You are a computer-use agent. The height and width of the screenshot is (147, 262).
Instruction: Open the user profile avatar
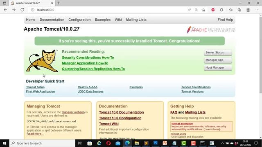(x=248, y=10)
